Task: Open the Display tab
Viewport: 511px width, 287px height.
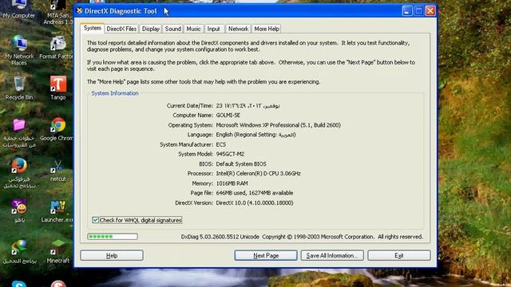Action: point(151,29)
